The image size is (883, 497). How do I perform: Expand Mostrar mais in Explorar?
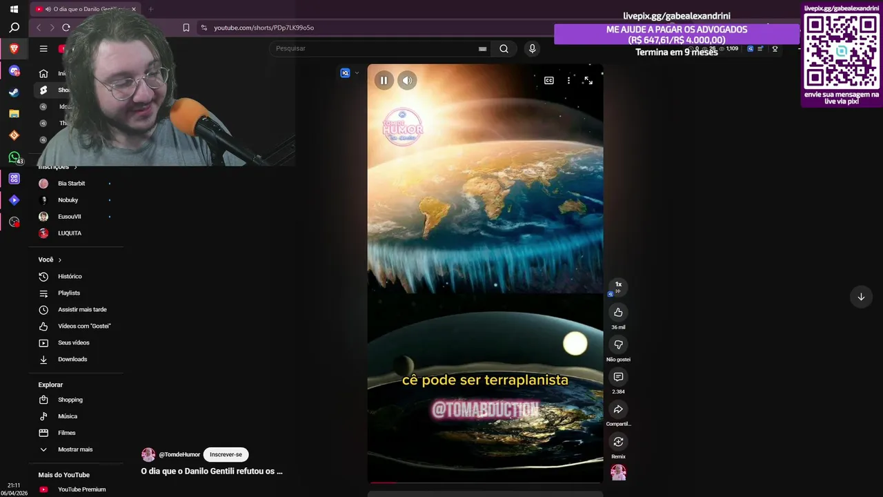click(x=76, y=449)
